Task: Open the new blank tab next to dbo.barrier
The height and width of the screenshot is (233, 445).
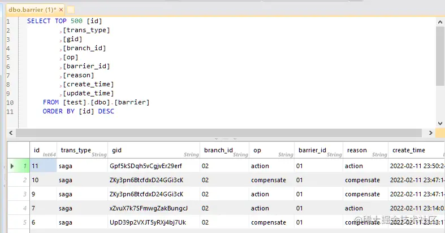Action: point(71,10)
